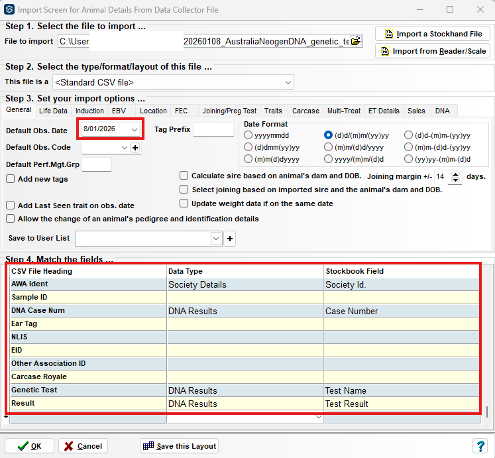
Task: Click the plus icon beside Save to User List
Action: [x=230, y=239]
